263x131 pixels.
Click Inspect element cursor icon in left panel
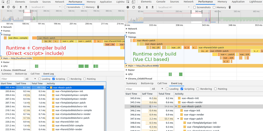point(3,2)
